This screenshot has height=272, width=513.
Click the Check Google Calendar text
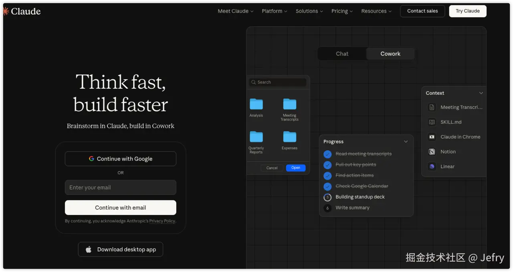click(x=362, y=186)
